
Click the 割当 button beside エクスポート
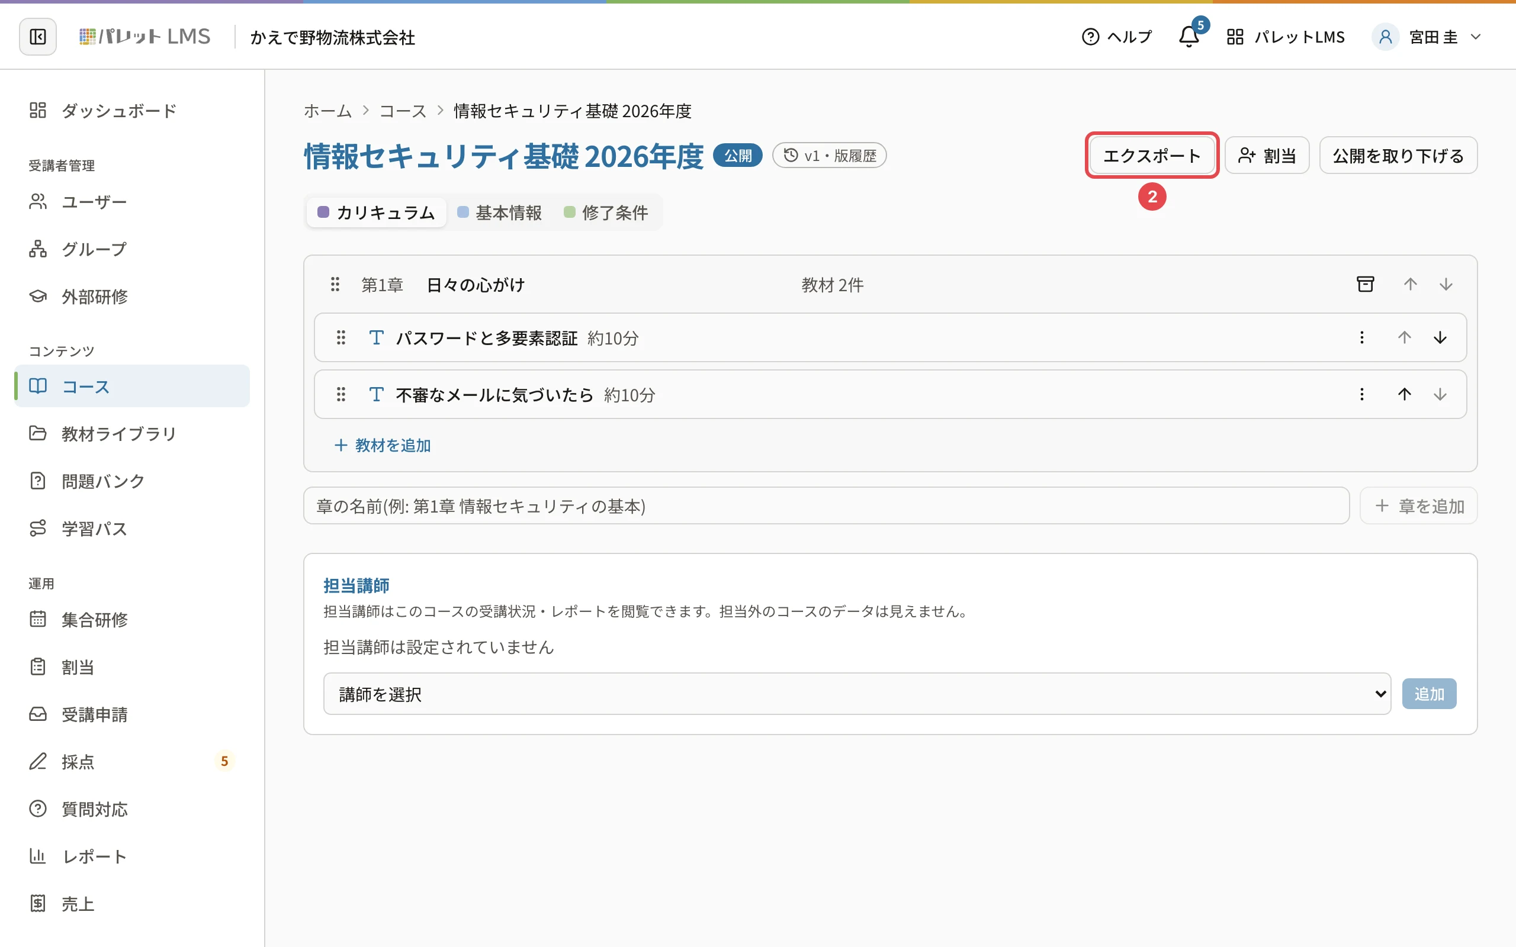pyautogui.click(x=1267, y=155)
